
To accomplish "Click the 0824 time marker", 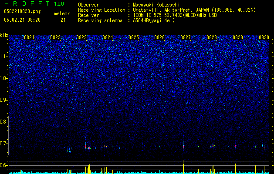I will coord(108,37).
